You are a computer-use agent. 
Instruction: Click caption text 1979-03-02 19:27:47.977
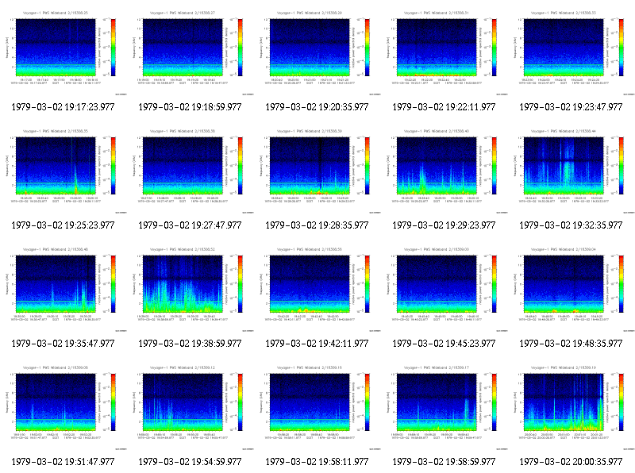190,225
